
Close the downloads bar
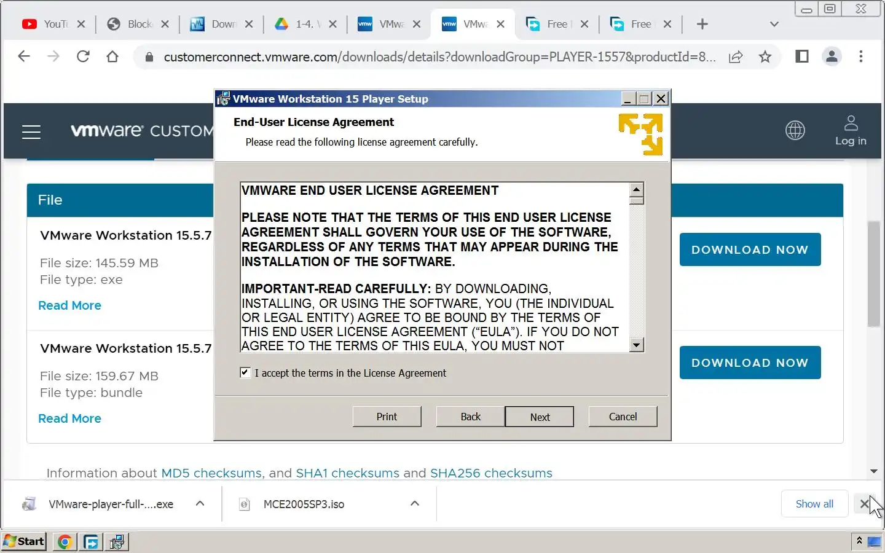tap(864, 504)
